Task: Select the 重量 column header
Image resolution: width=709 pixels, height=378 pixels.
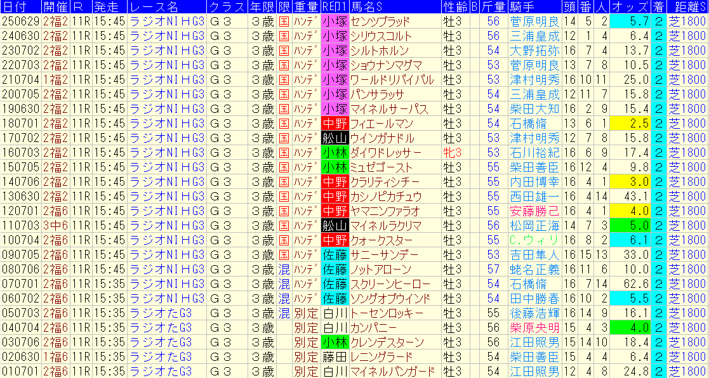Action: coord(306,6)
